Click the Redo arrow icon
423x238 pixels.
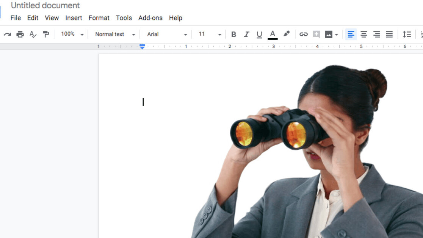click(x=7, y=34)
